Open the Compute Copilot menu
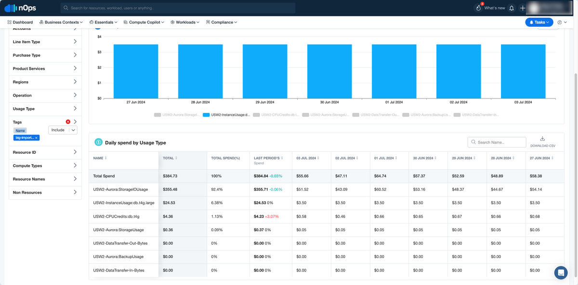 [x=144, y=22]
